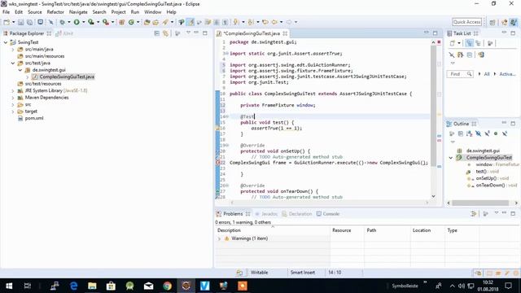Open the Navigate menu
The image size is (521, 293).
(x=78, y=12)
